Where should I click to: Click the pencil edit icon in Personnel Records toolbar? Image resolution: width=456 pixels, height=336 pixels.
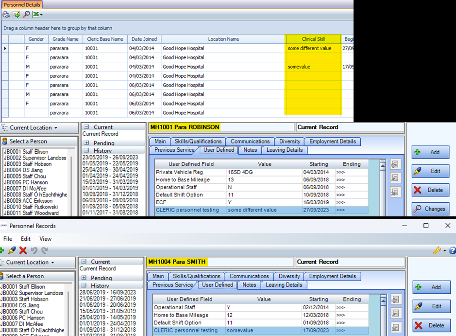(x=12, y=250)
